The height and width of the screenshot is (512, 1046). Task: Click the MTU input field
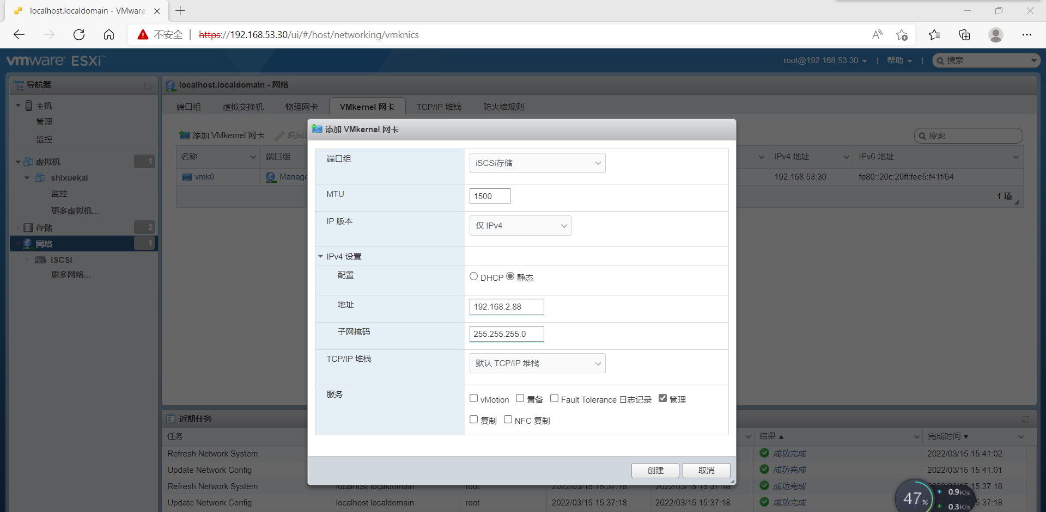click(490, 196)
